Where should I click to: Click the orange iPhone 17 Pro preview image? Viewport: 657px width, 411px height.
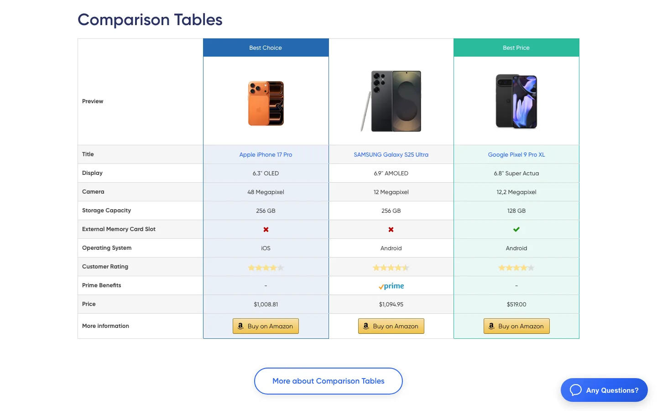point(266,103)
